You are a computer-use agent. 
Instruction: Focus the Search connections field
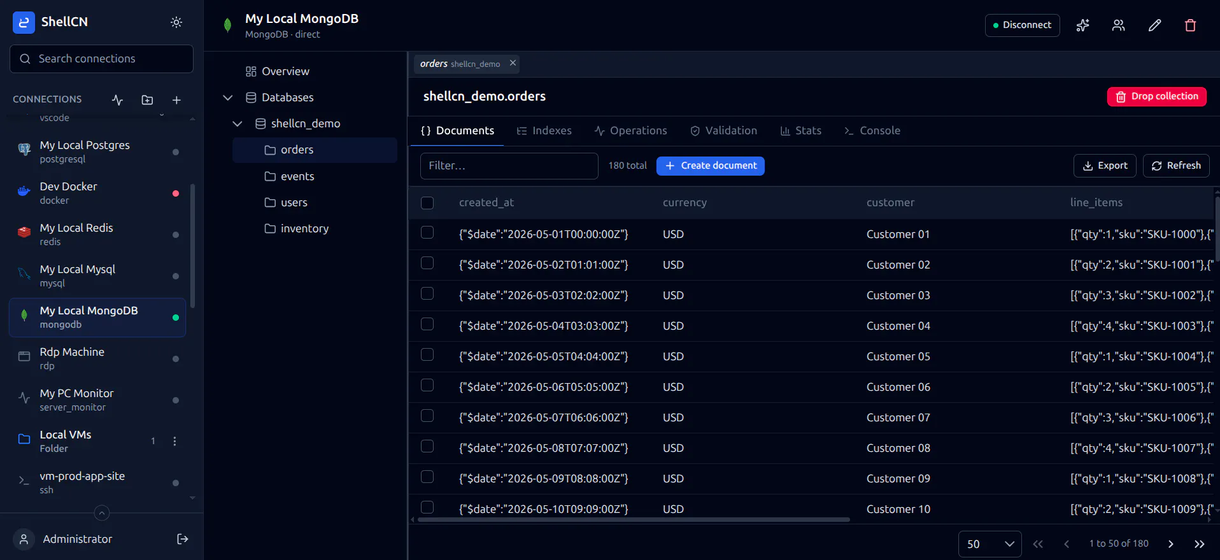pos(102,59)
